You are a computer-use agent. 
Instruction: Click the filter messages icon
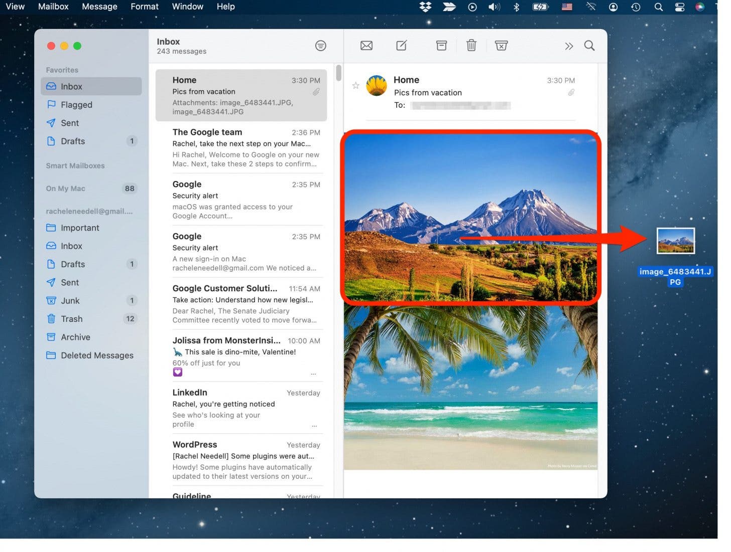point(320,46)
